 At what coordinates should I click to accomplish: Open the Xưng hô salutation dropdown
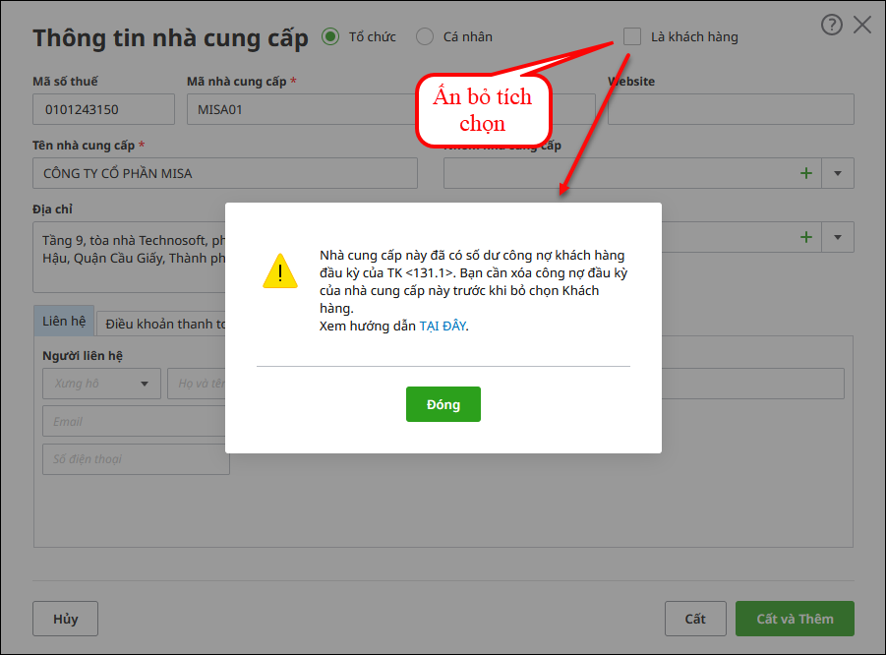click(x=101, y=384)
